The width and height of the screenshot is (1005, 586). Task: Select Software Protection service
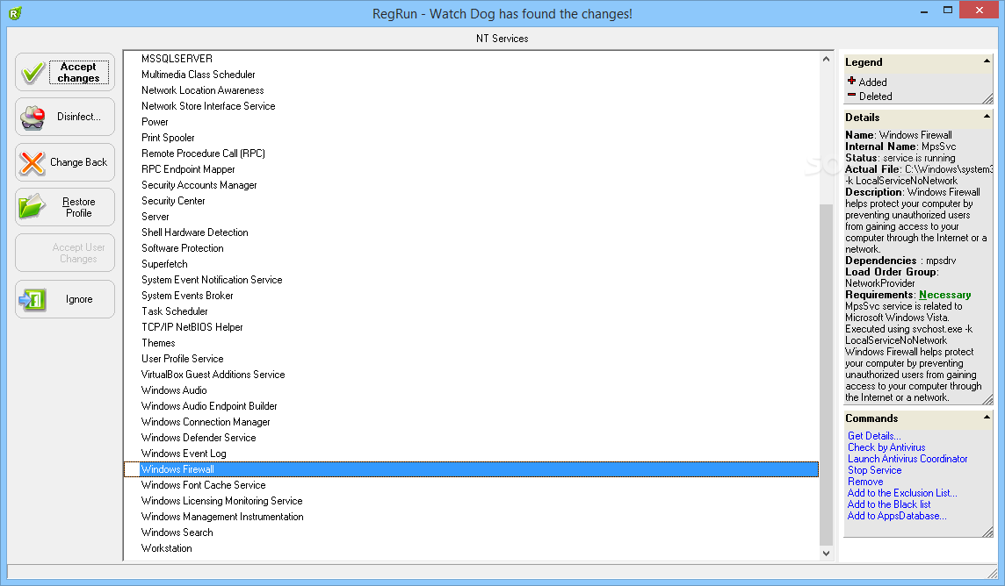pos(182,248)
